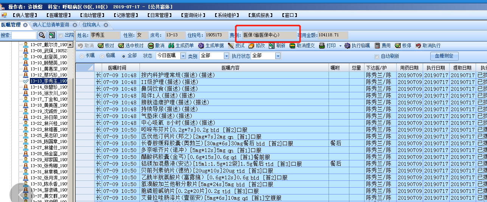Open the 病人管理 menu

pos(25,15)
